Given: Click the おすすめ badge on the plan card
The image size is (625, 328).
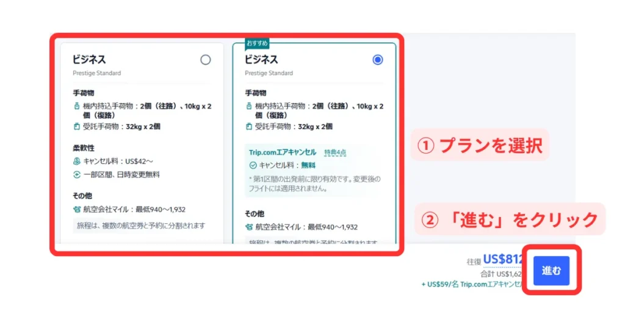Looking at the screenshot, I should coord(256,43).
